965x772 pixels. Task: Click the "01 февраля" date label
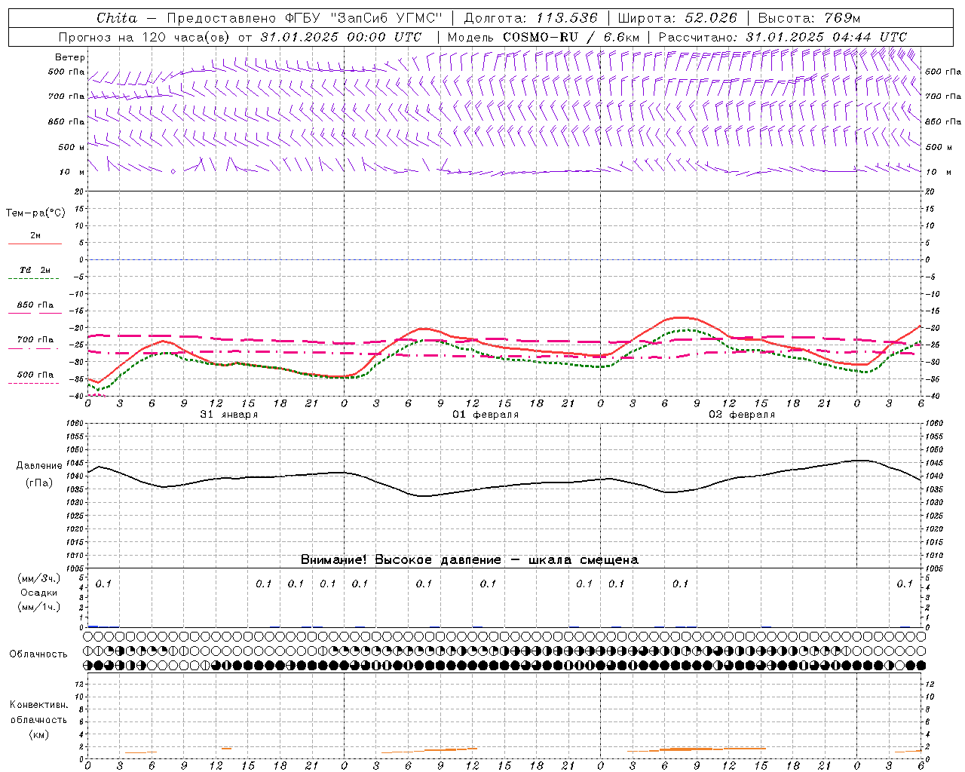pyautogui.click(x=486, y=415)
